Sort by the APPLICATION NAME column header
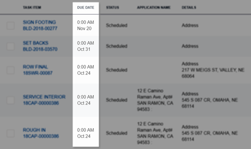251x149 pixels. point(154,7)
